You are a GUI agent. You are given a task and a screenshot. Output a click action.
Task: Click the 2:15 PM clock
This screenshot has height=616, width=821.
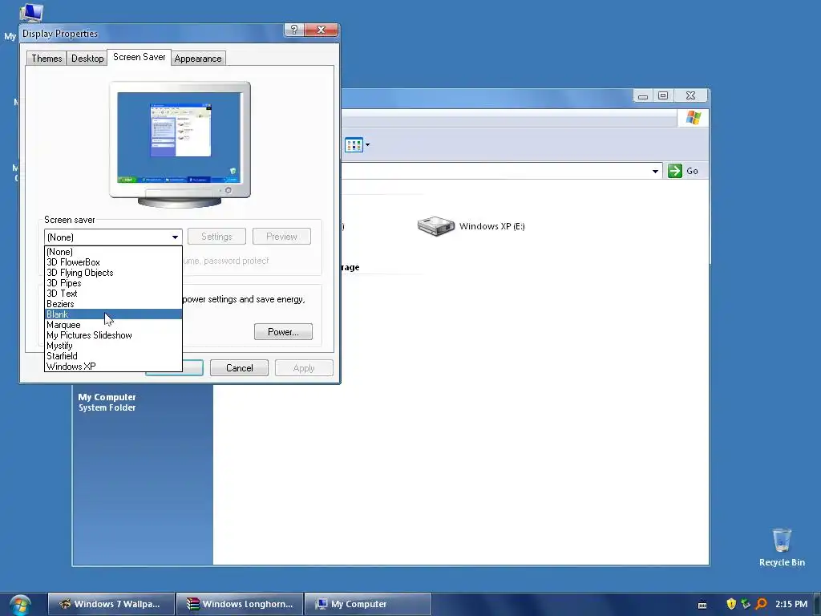(x=791, y=604)
